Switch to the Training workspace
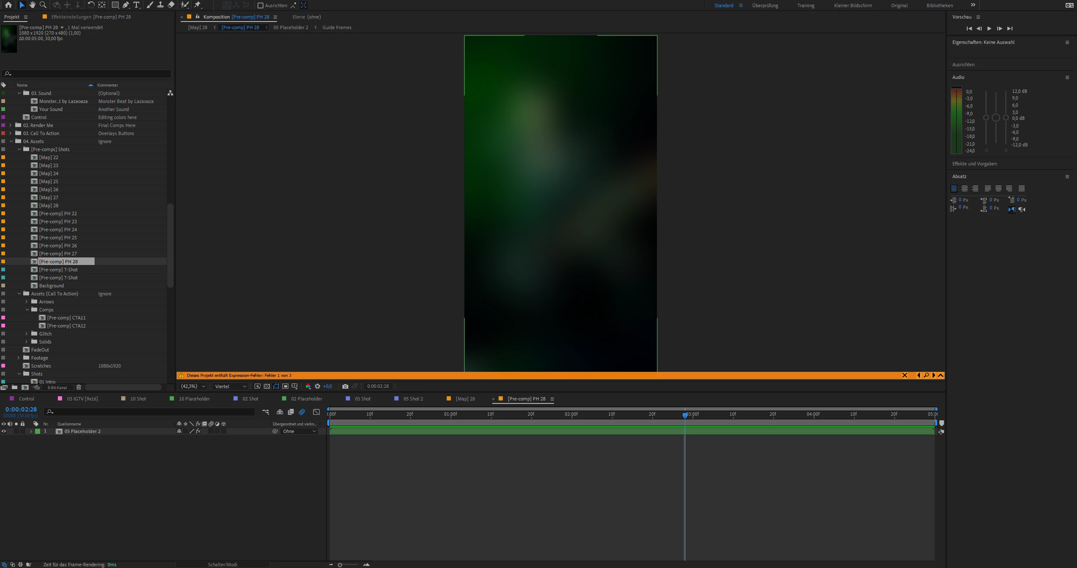Viewport: 1077px width, 568px height. click(x=806, y=5)
